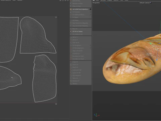Click the XYZ axis indicator in the viewport corner
Image resolution: width=161 pixels, height=121 pixels.
[97, 115]
